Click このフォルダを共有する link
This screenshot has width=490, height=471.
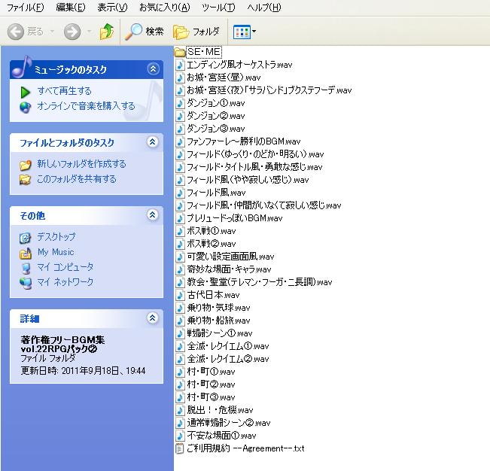77,179
